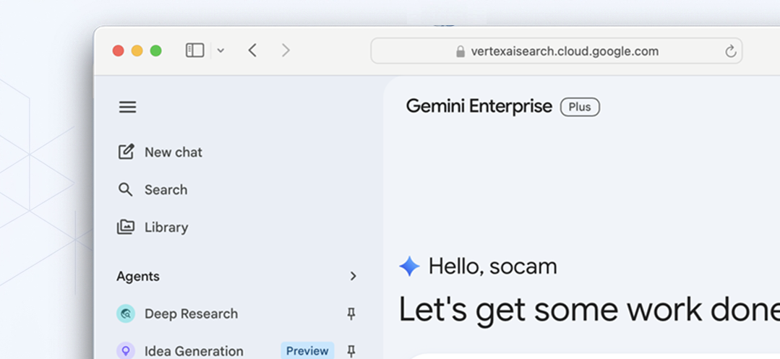Viewport: 780px width, 359px height.
Task: Open the Library icon
Action: click(x=125, y=228)
